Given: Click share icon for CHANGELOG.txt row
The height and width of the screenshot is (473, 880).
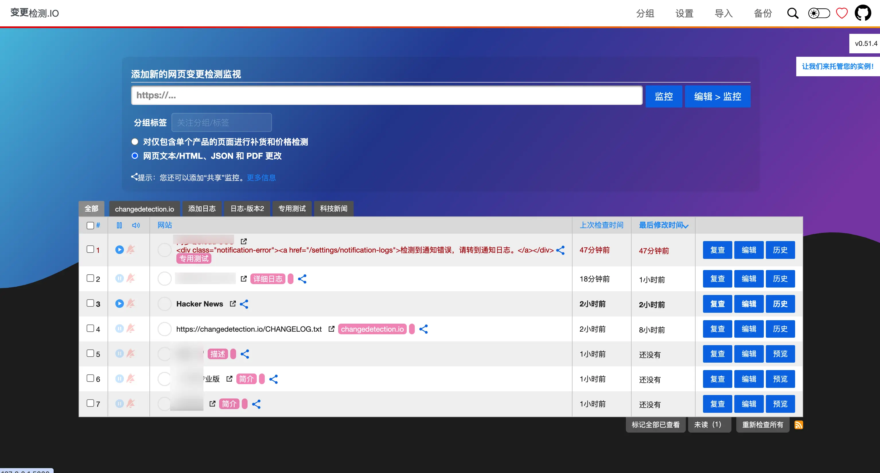Looking at the screenshot, I should (x=424, y=329).
